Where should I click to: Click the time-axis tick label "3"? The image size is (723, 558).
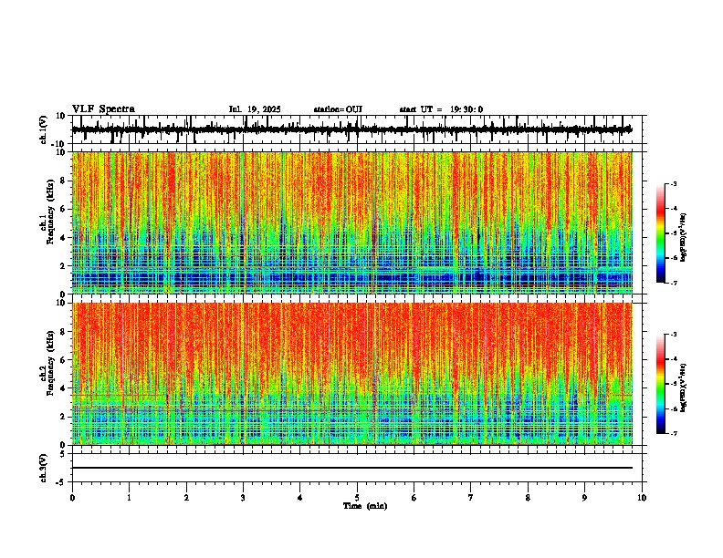243,498
